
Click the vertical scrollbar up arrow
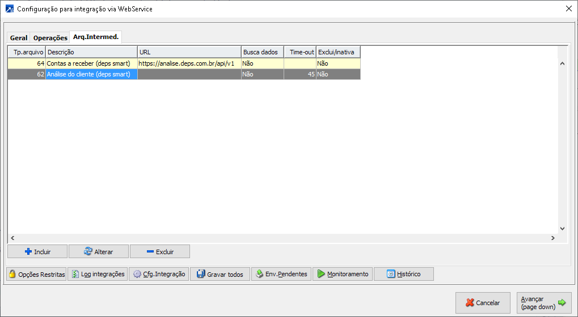pyautogui.click(x=562, y=63)
